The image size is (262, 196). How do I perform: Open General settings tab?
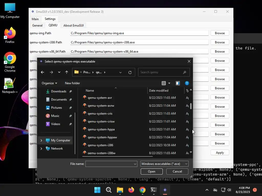coord(37,25)
